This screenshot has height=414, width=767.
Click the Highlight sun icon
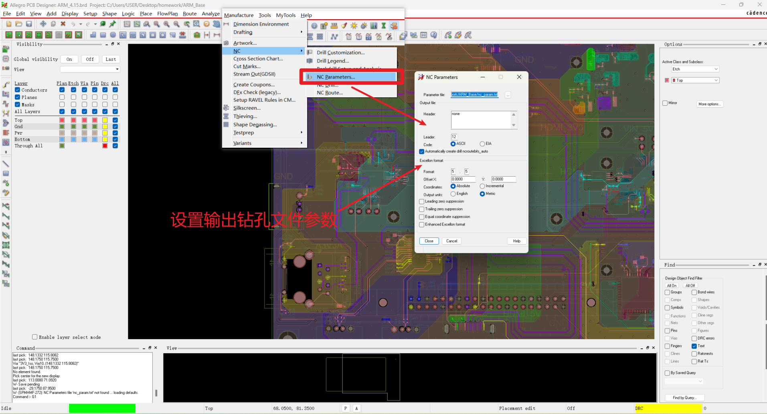pyautogui.click(x=354, y=26)
